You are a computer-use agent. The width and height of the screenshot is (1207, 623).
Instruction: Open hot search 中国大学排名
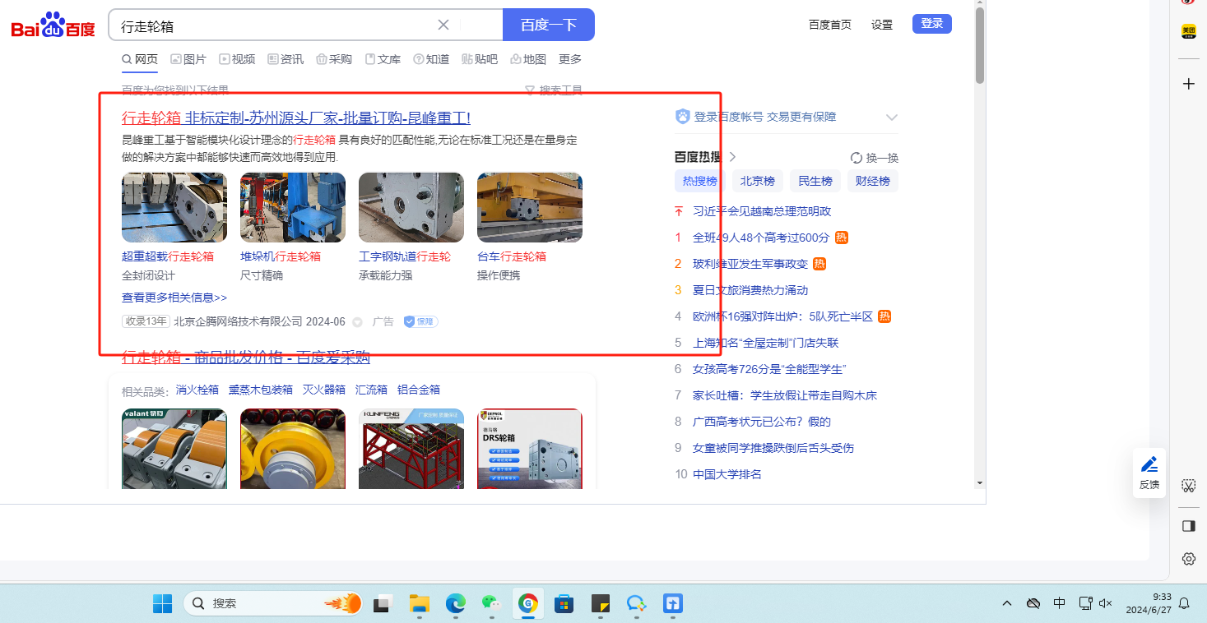[x=727, y=474]
